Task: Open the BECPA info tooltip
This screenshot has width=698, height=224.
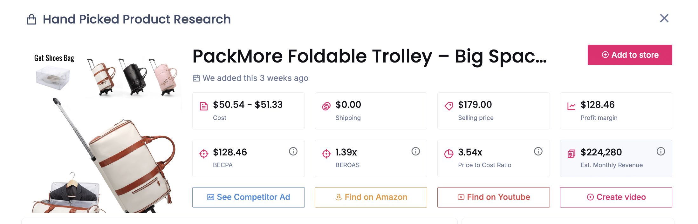Action: click(x=293, y=151)
